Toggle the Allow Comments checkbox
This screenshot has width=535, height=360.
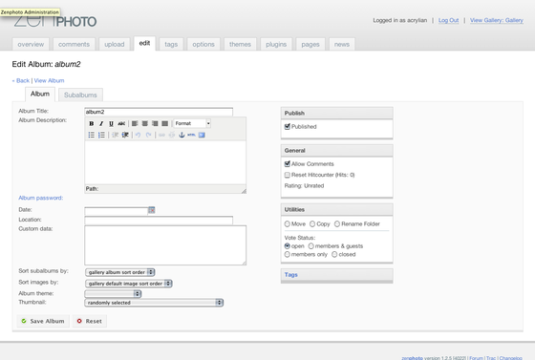(x=288, y=164)
